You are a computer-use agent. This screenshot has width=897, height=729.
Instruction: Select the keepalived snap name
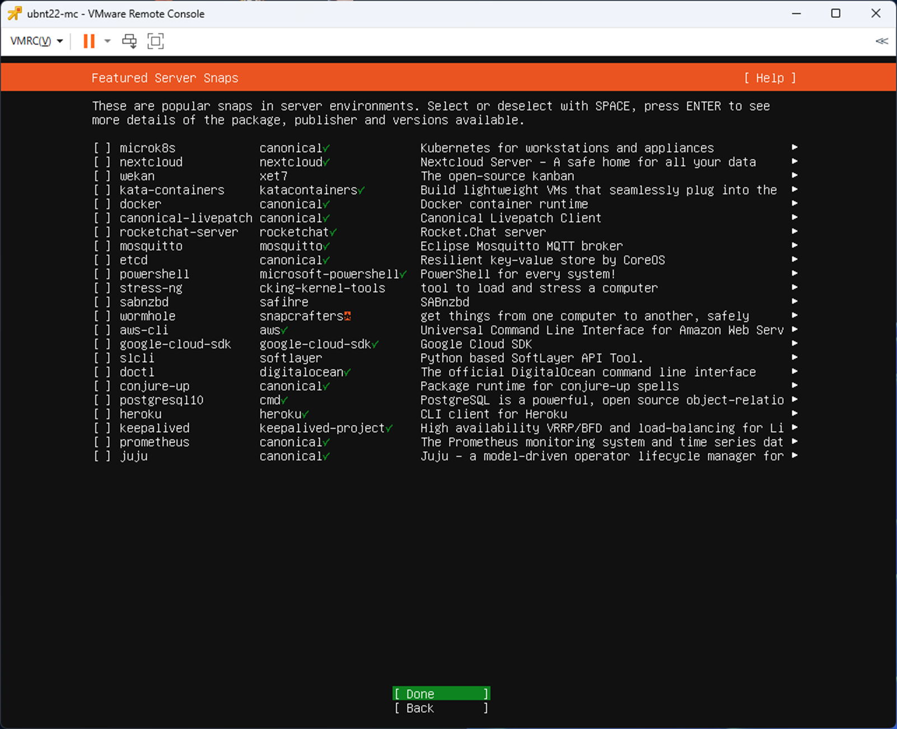[155, 428]
